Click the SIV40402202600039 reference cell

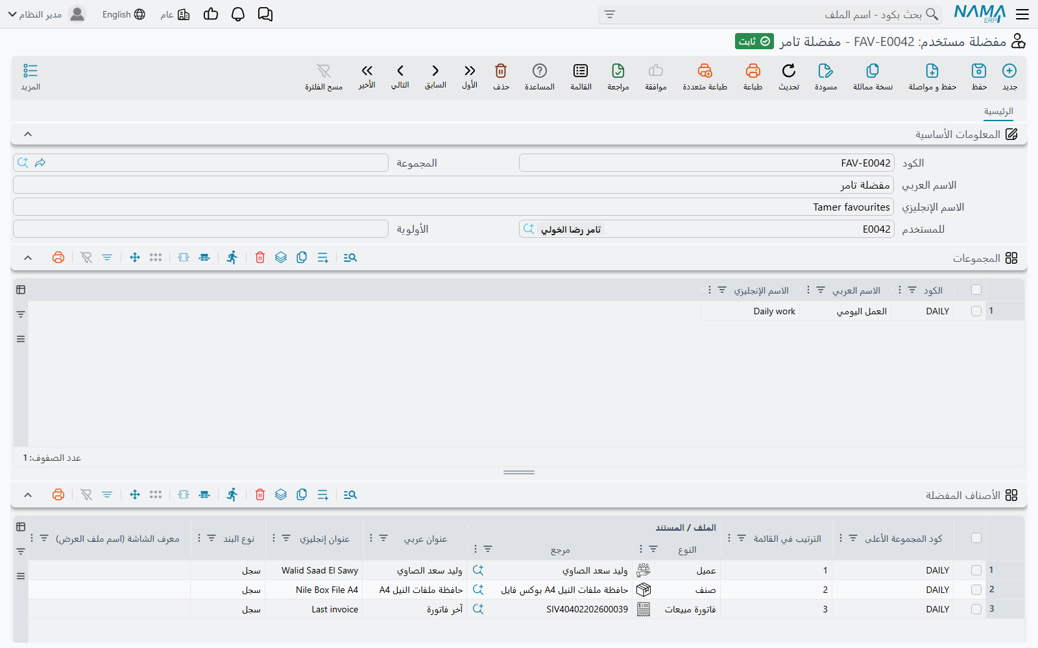[587, 609]
